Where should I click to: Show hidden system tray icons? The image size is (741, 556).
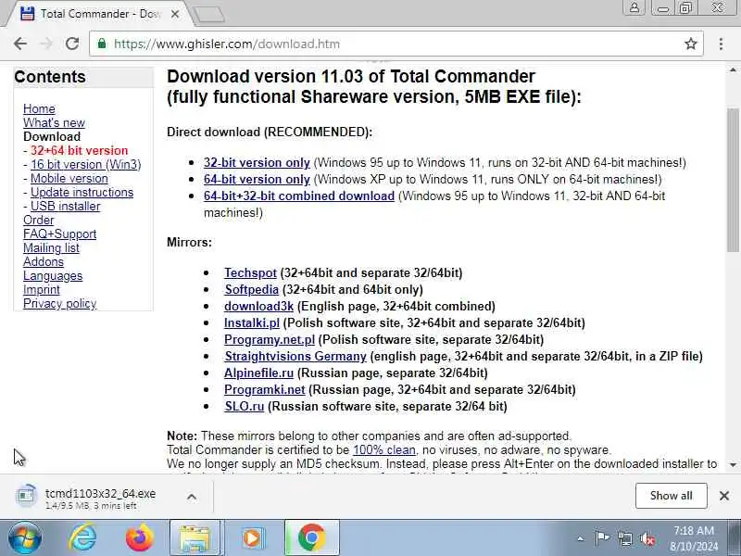[x=581, y=538]
